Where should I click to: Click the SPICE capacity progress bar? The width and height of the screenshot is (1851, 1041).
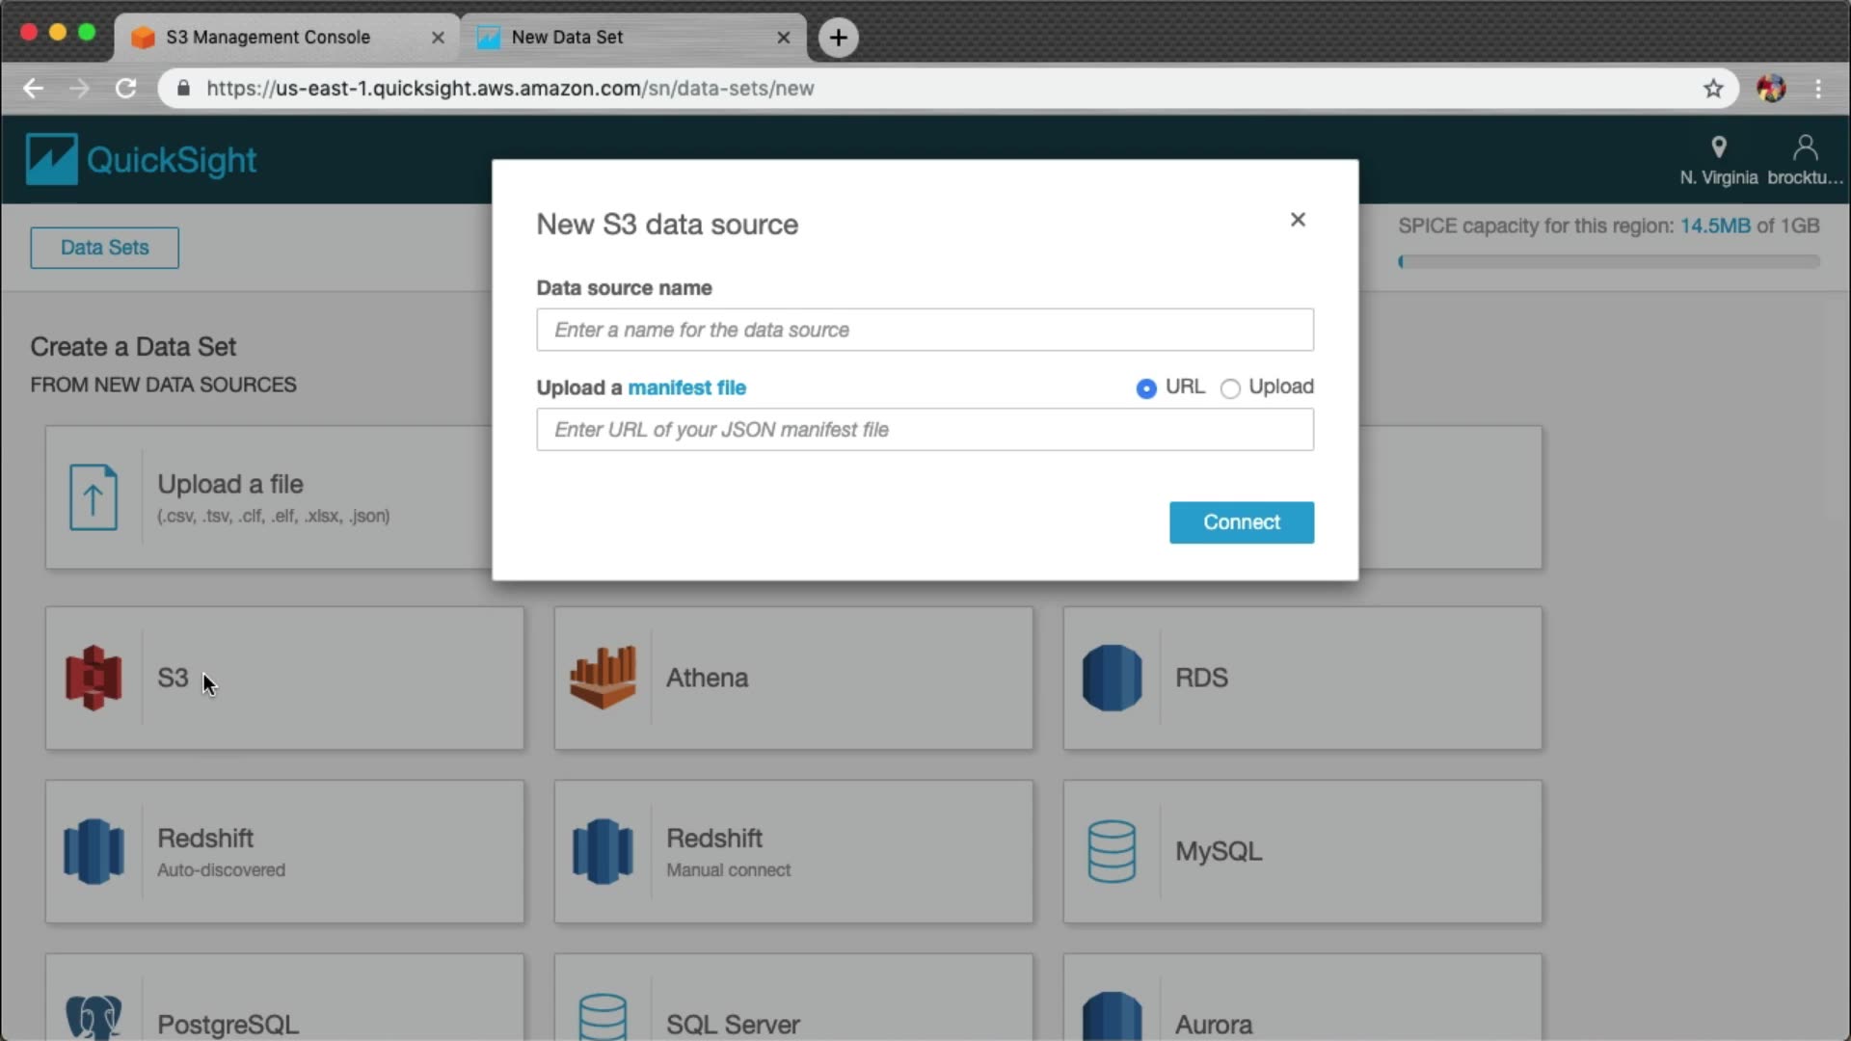(1608, 261)
